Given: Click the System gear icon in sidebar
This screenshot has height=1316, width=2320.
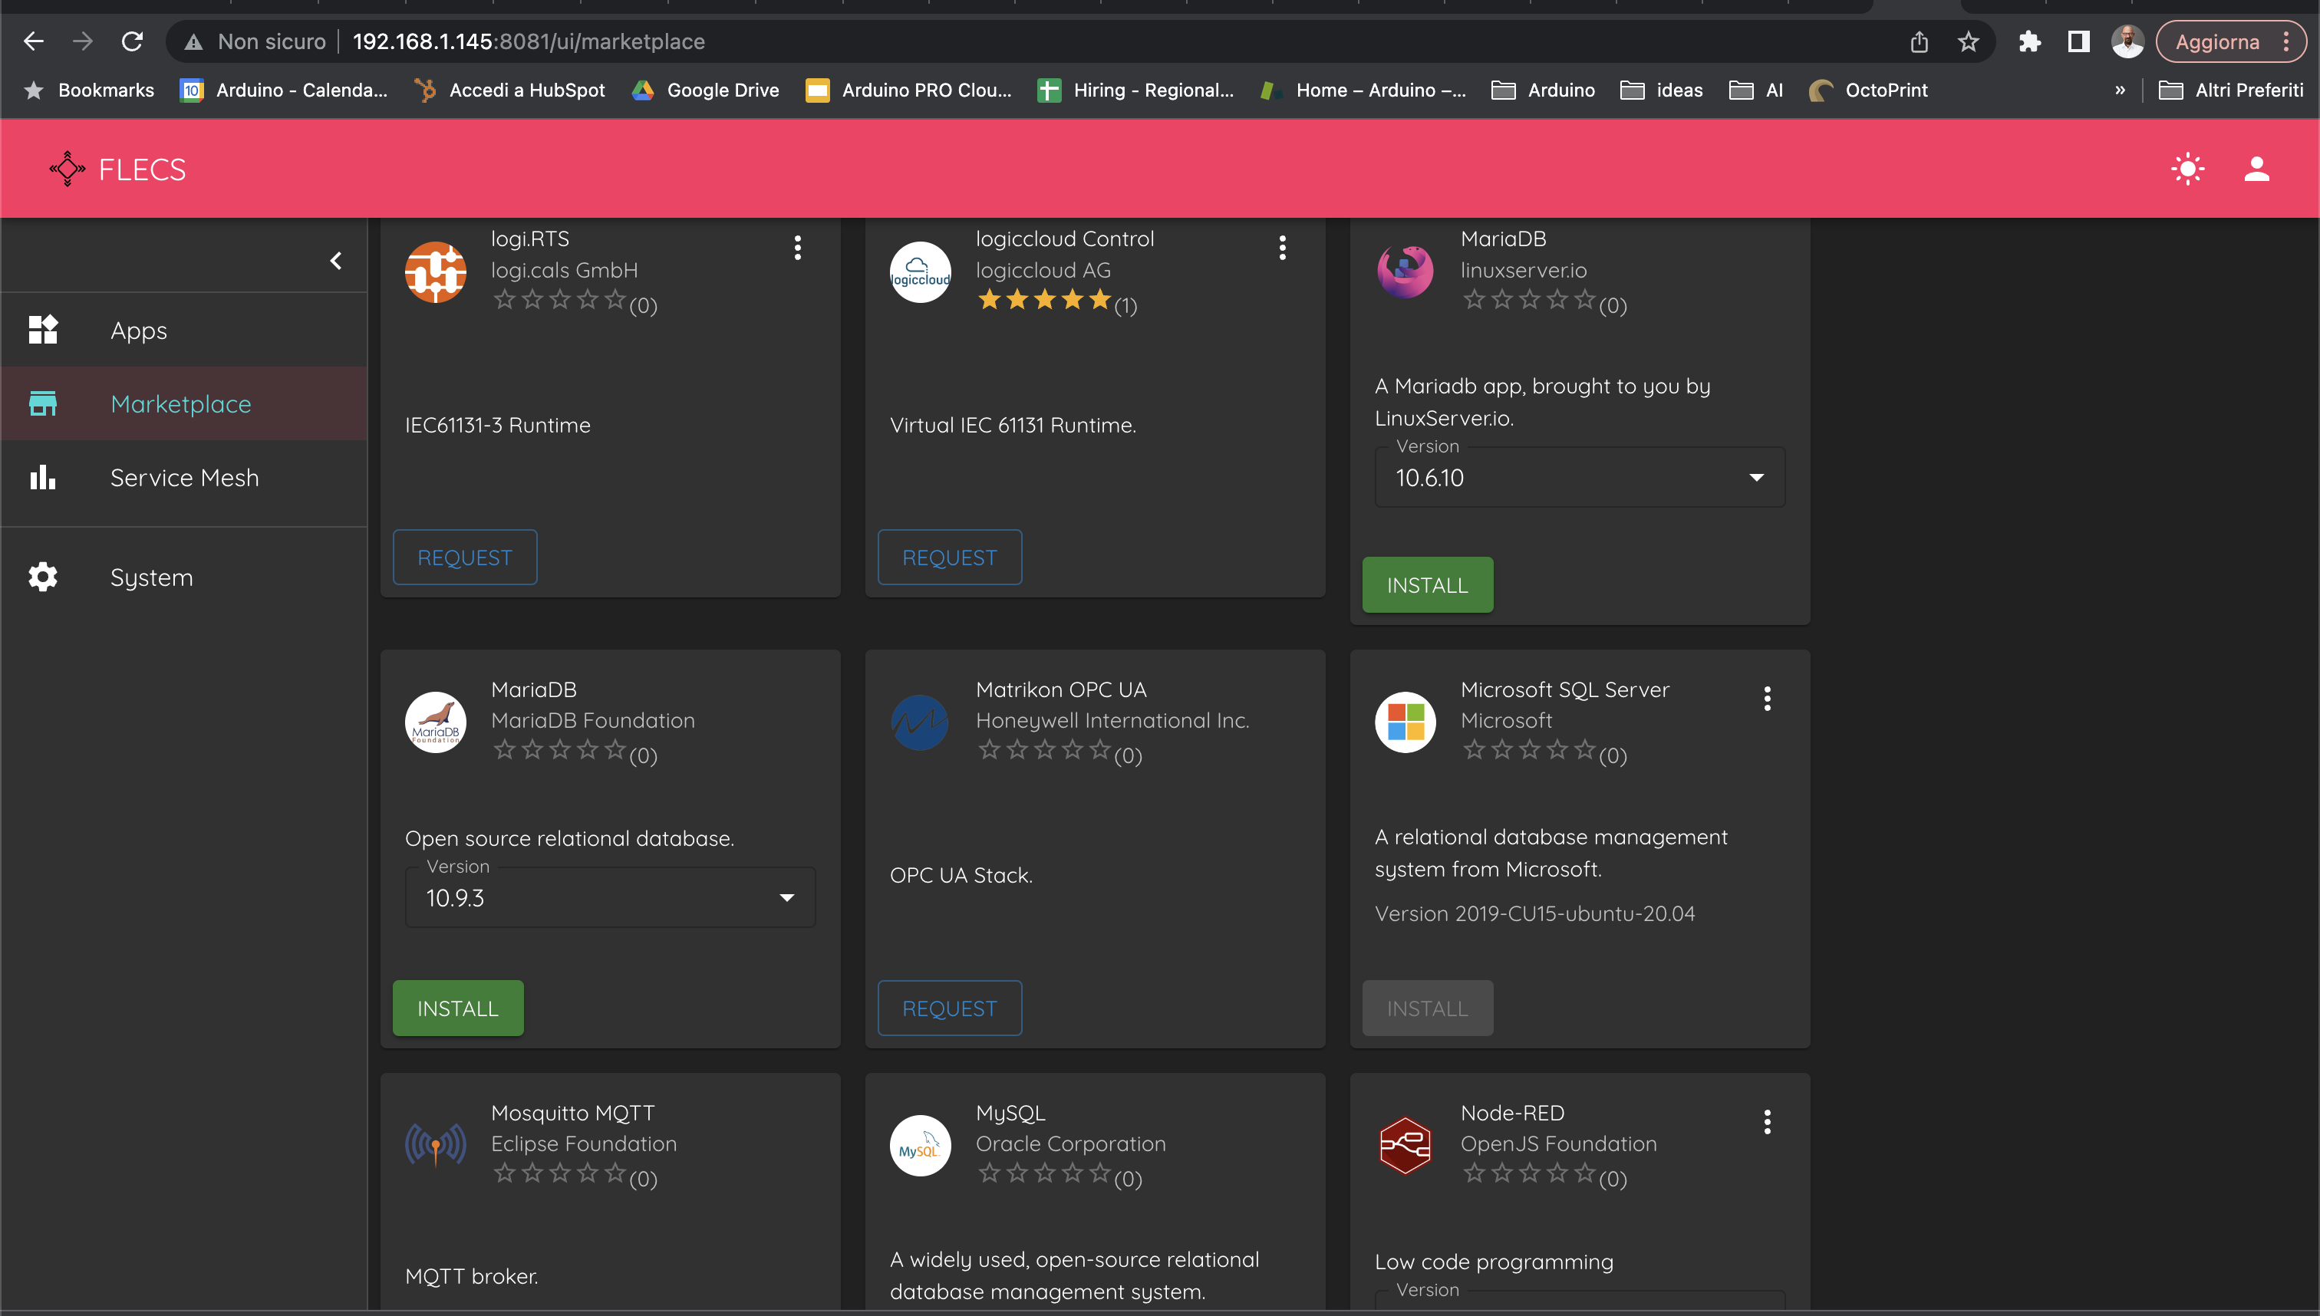Looking at the screenshot, I should click(x=42, y=577).
